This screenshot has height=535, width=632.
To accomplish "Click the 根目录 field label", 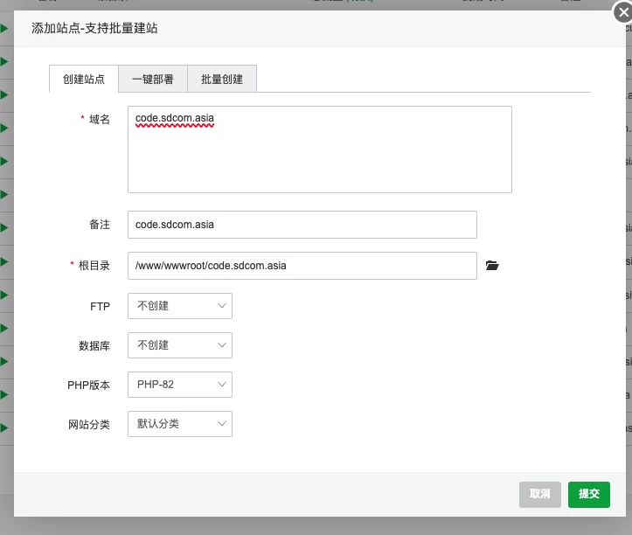I will (94, 266).
